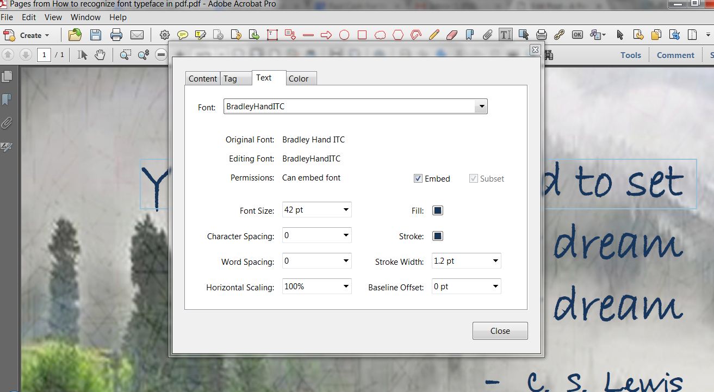Select the Sticky Note comment tool
714x392 pixels.
click(182, 34)
